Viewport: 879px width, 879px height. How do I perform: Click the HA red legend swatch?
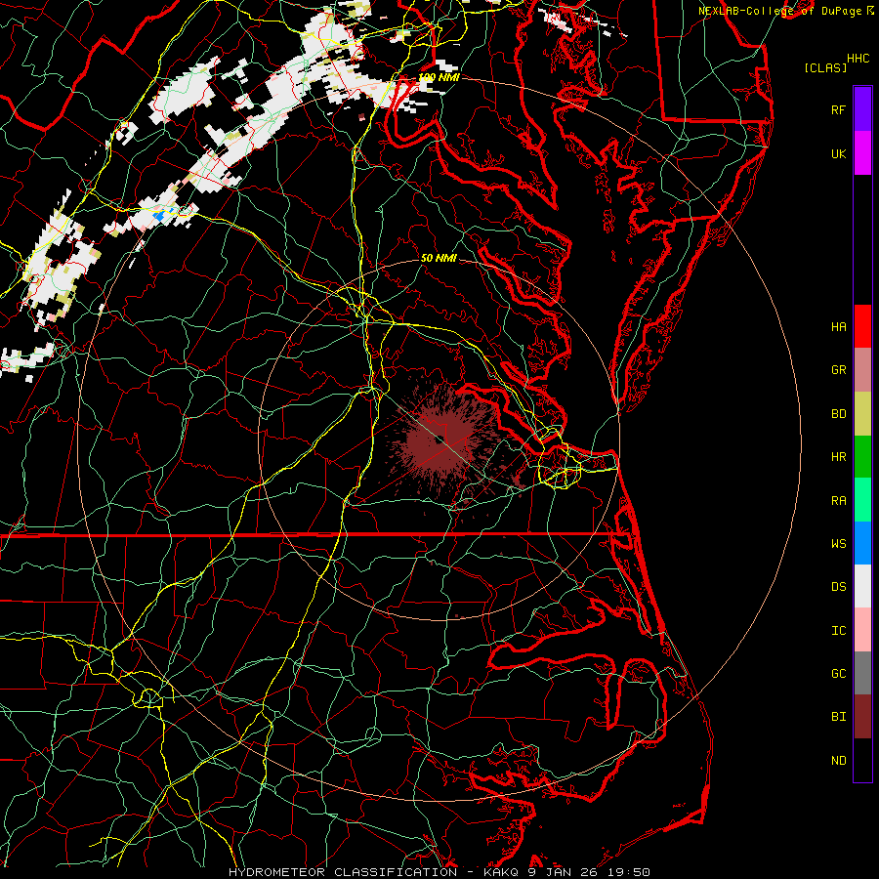click(862, 326)
